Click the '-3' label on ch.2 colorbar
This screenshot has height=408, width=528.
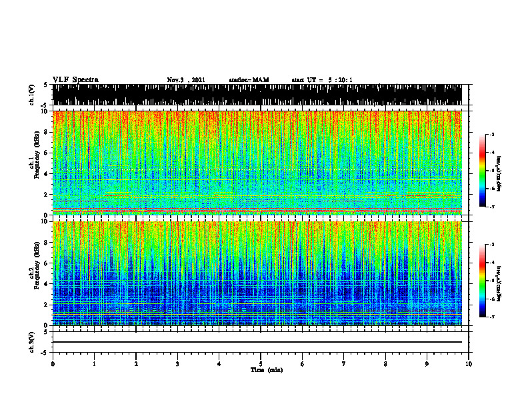491,245
